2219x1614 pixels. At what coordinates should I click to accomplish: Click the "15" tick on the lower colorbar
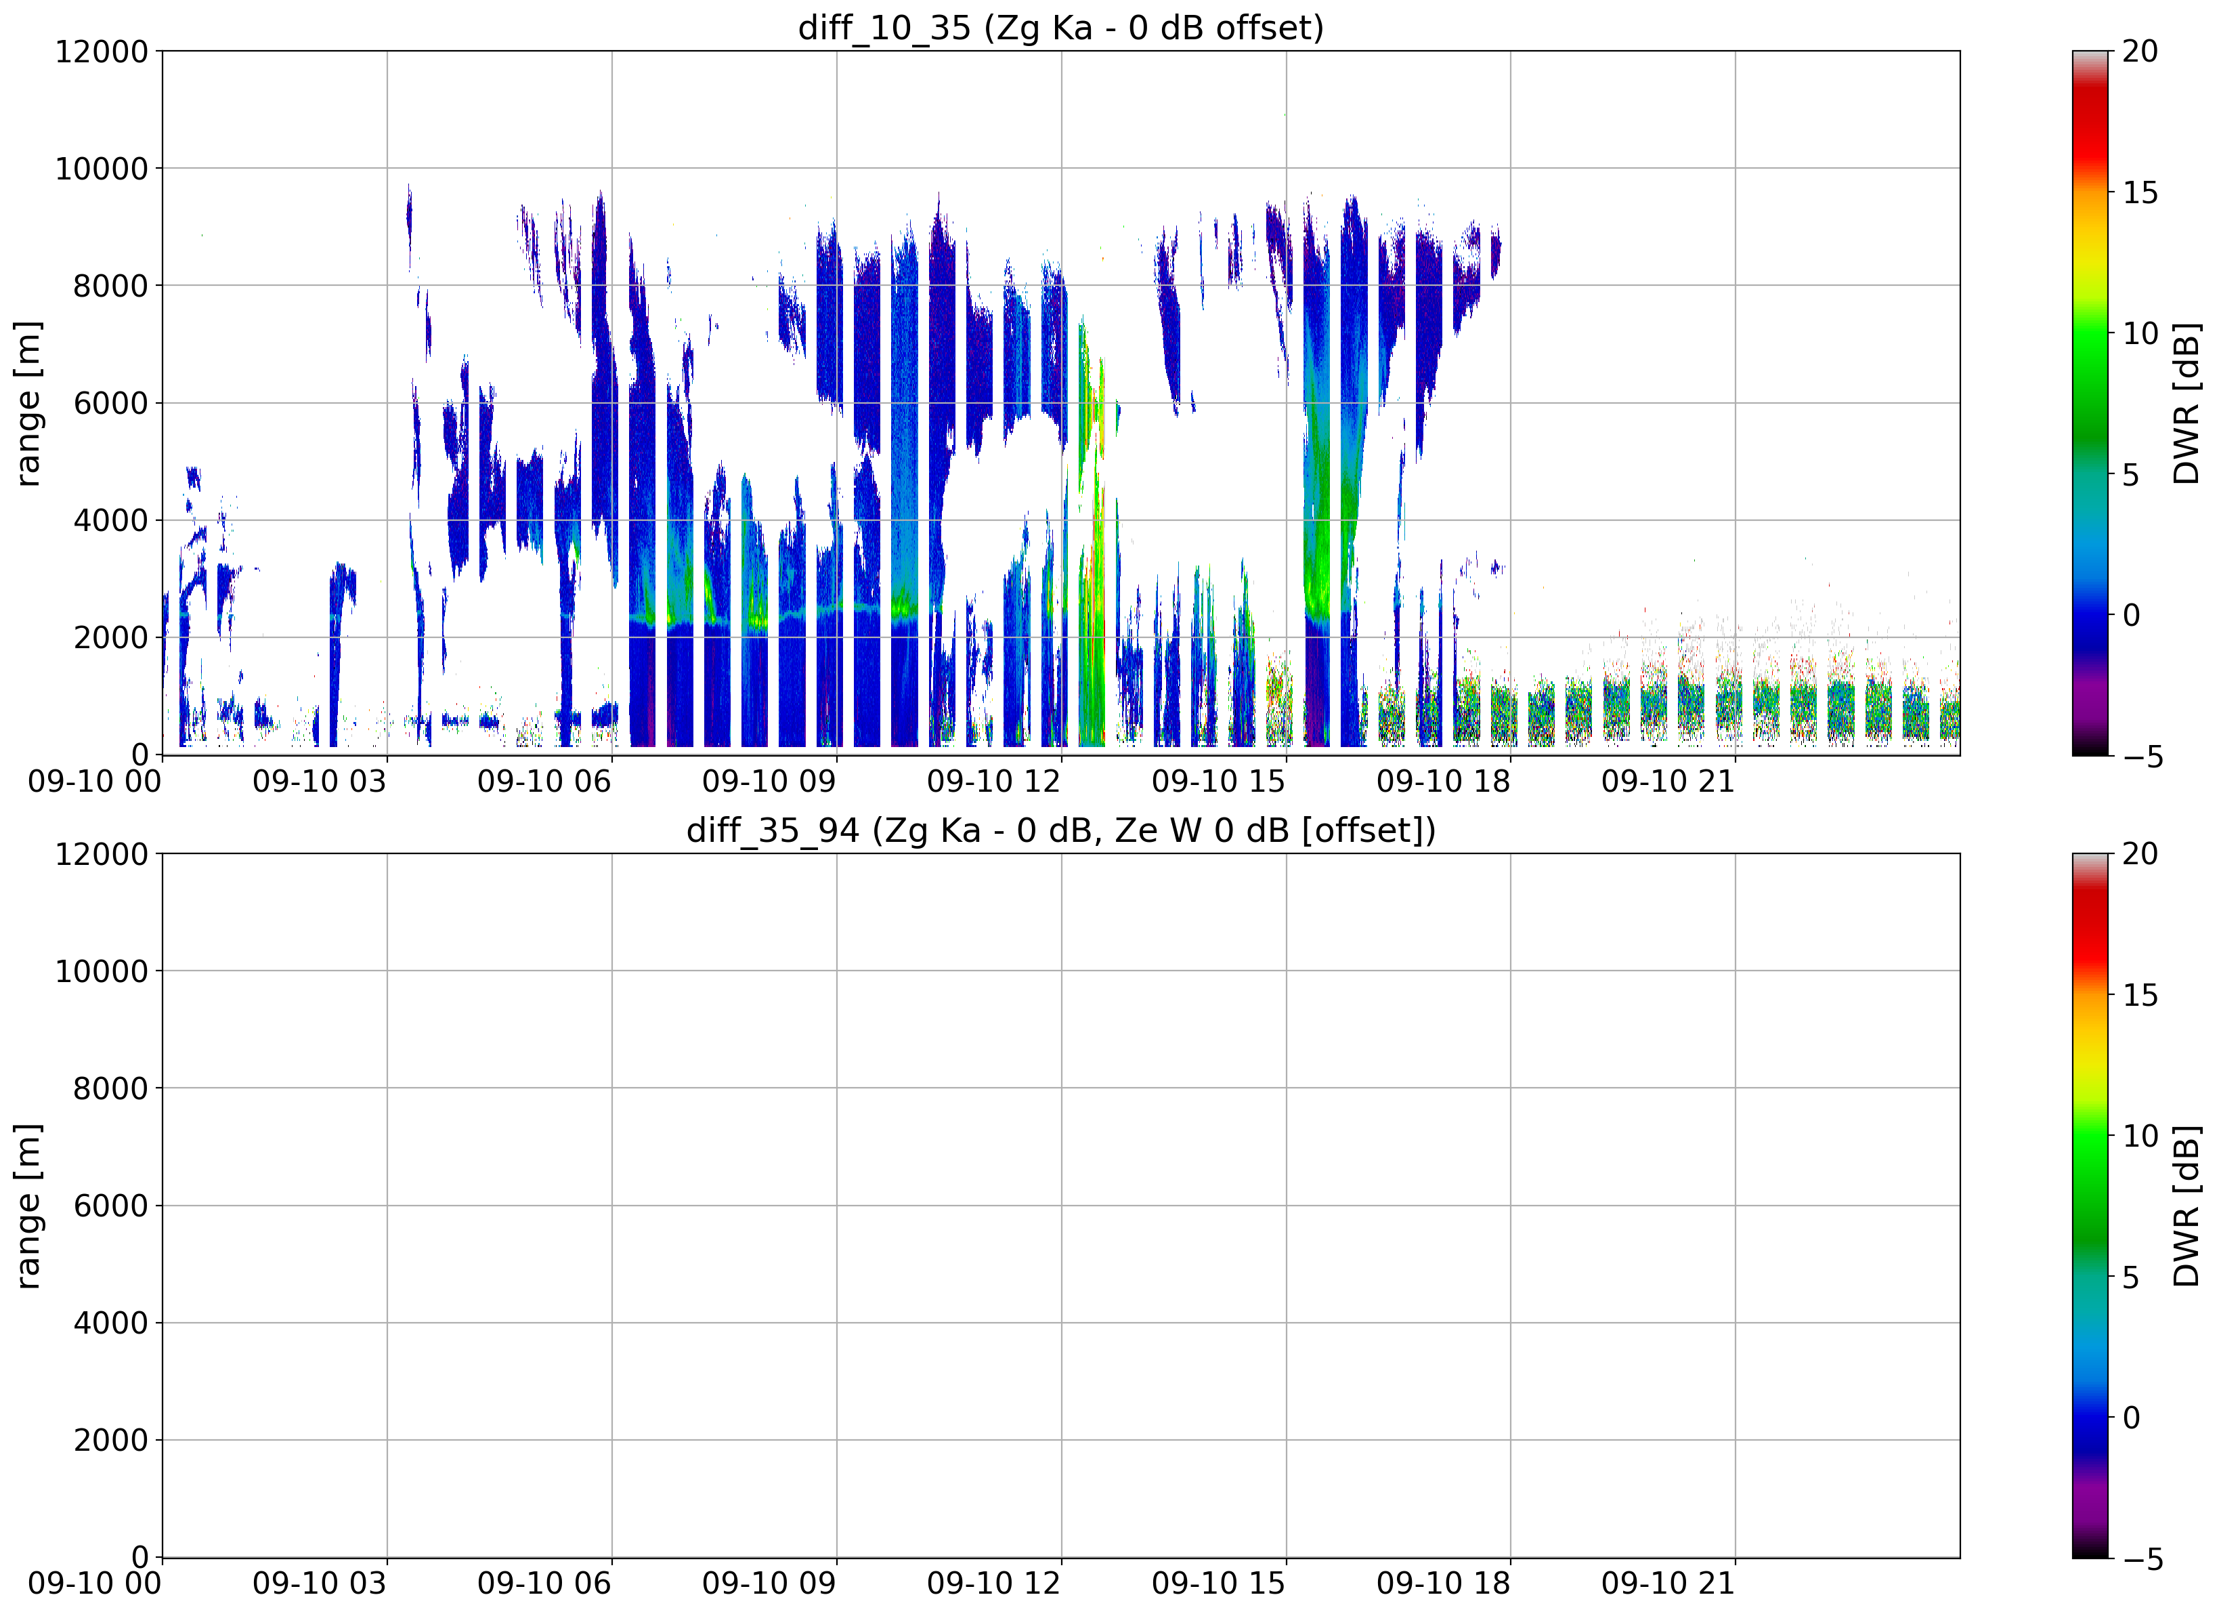point(2140,996)
